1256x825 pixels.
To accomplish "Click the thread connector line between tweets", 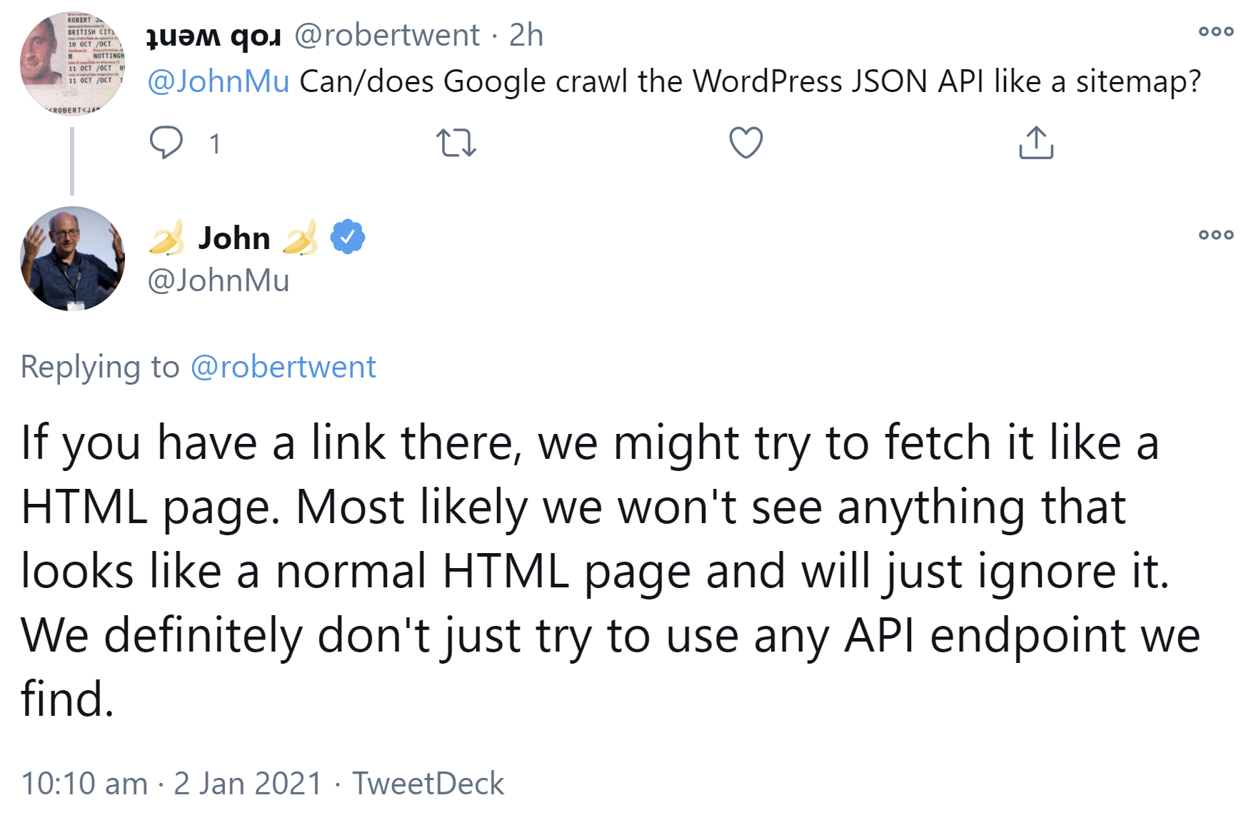I will click(71, 161).
